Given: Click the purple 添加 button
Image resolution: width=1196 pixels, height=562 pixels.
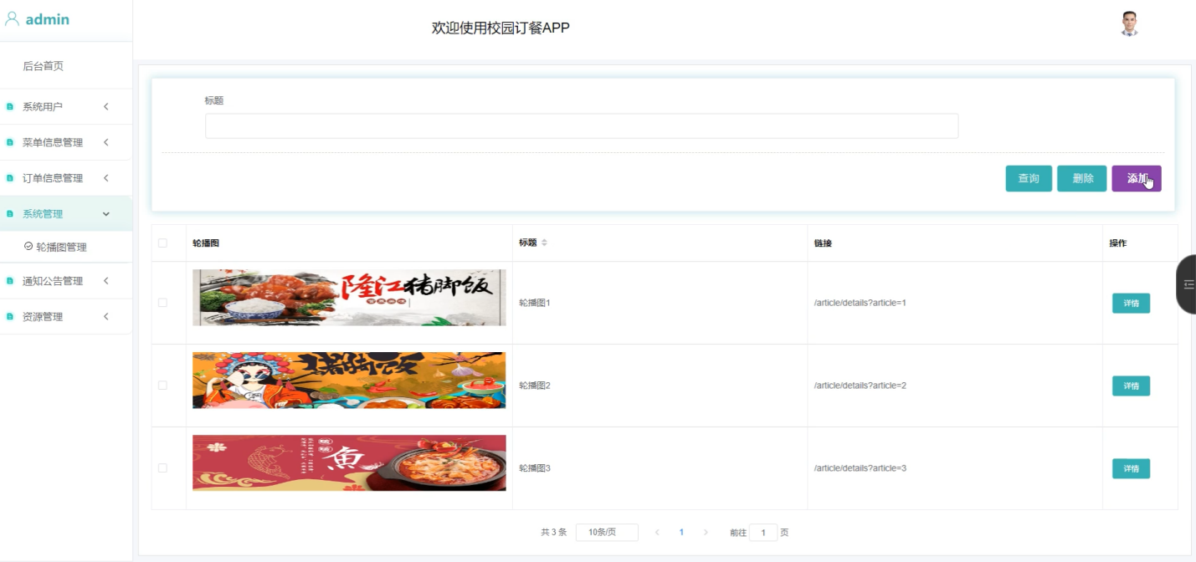Looking at the screenshot, I should 1137,179.
